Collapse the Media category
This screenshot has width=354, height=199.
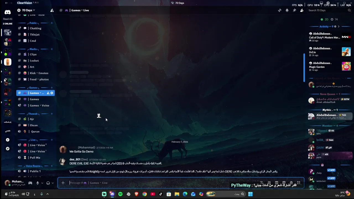[x=33, y=49]
